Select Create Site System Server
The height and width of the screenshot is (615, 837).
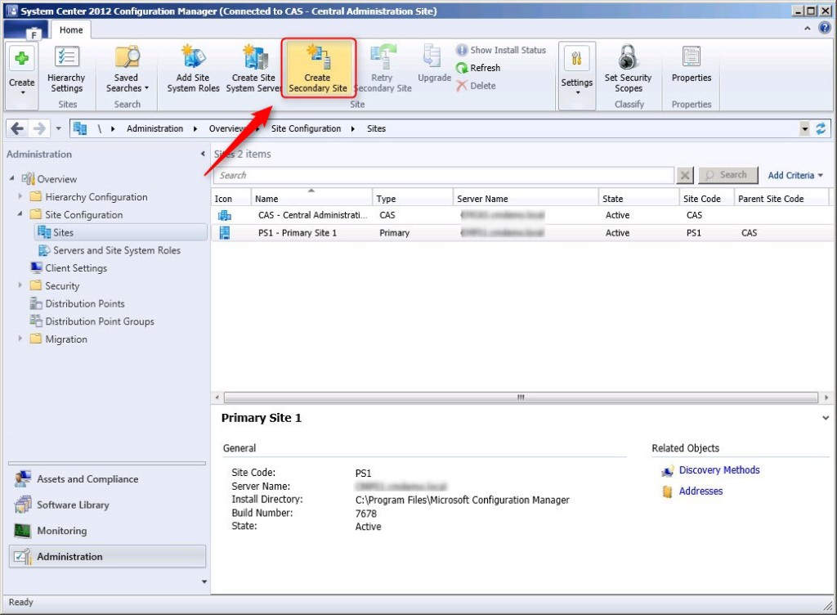click(x=253, y=69)
